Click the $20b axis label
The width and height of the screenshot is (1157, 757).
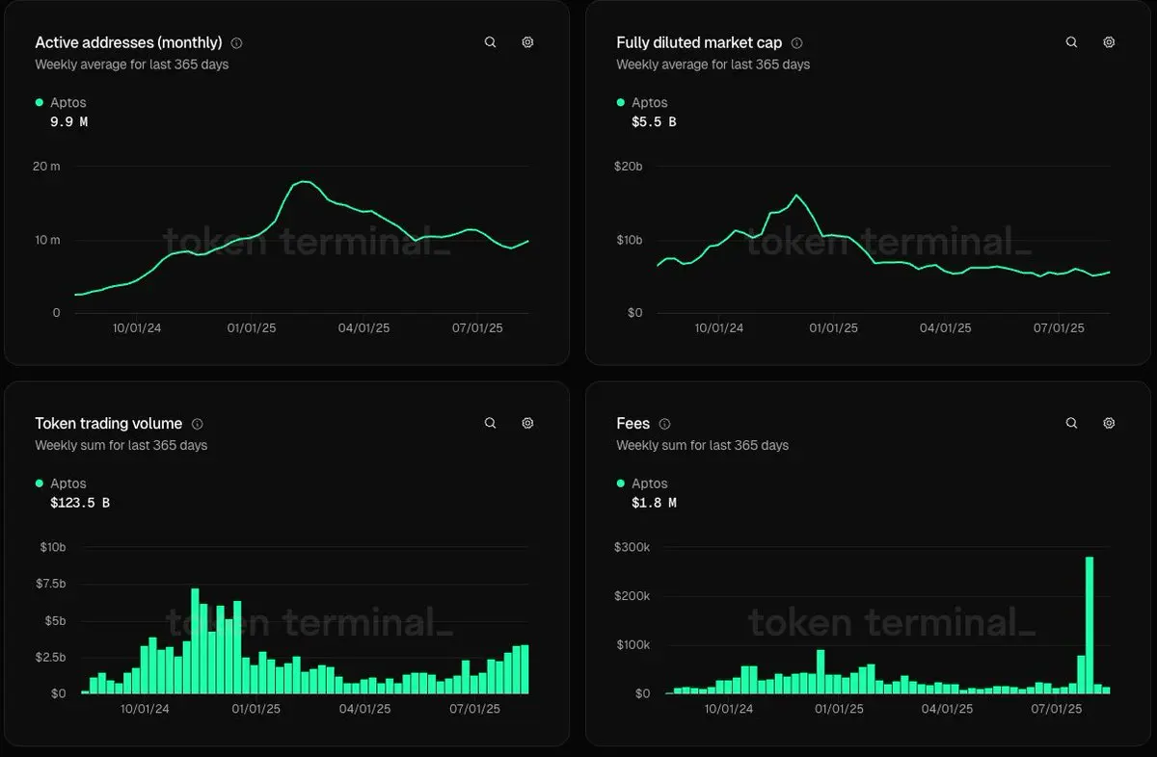[x=628, y=167]
